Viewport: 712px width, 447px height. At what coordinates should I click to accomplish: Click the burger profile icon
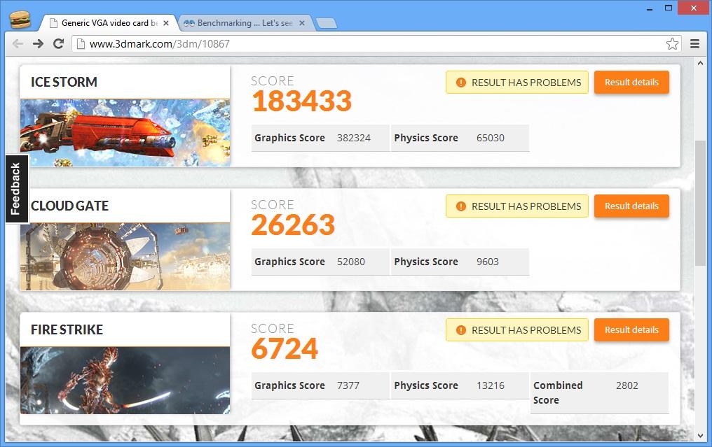click(20, 20)
